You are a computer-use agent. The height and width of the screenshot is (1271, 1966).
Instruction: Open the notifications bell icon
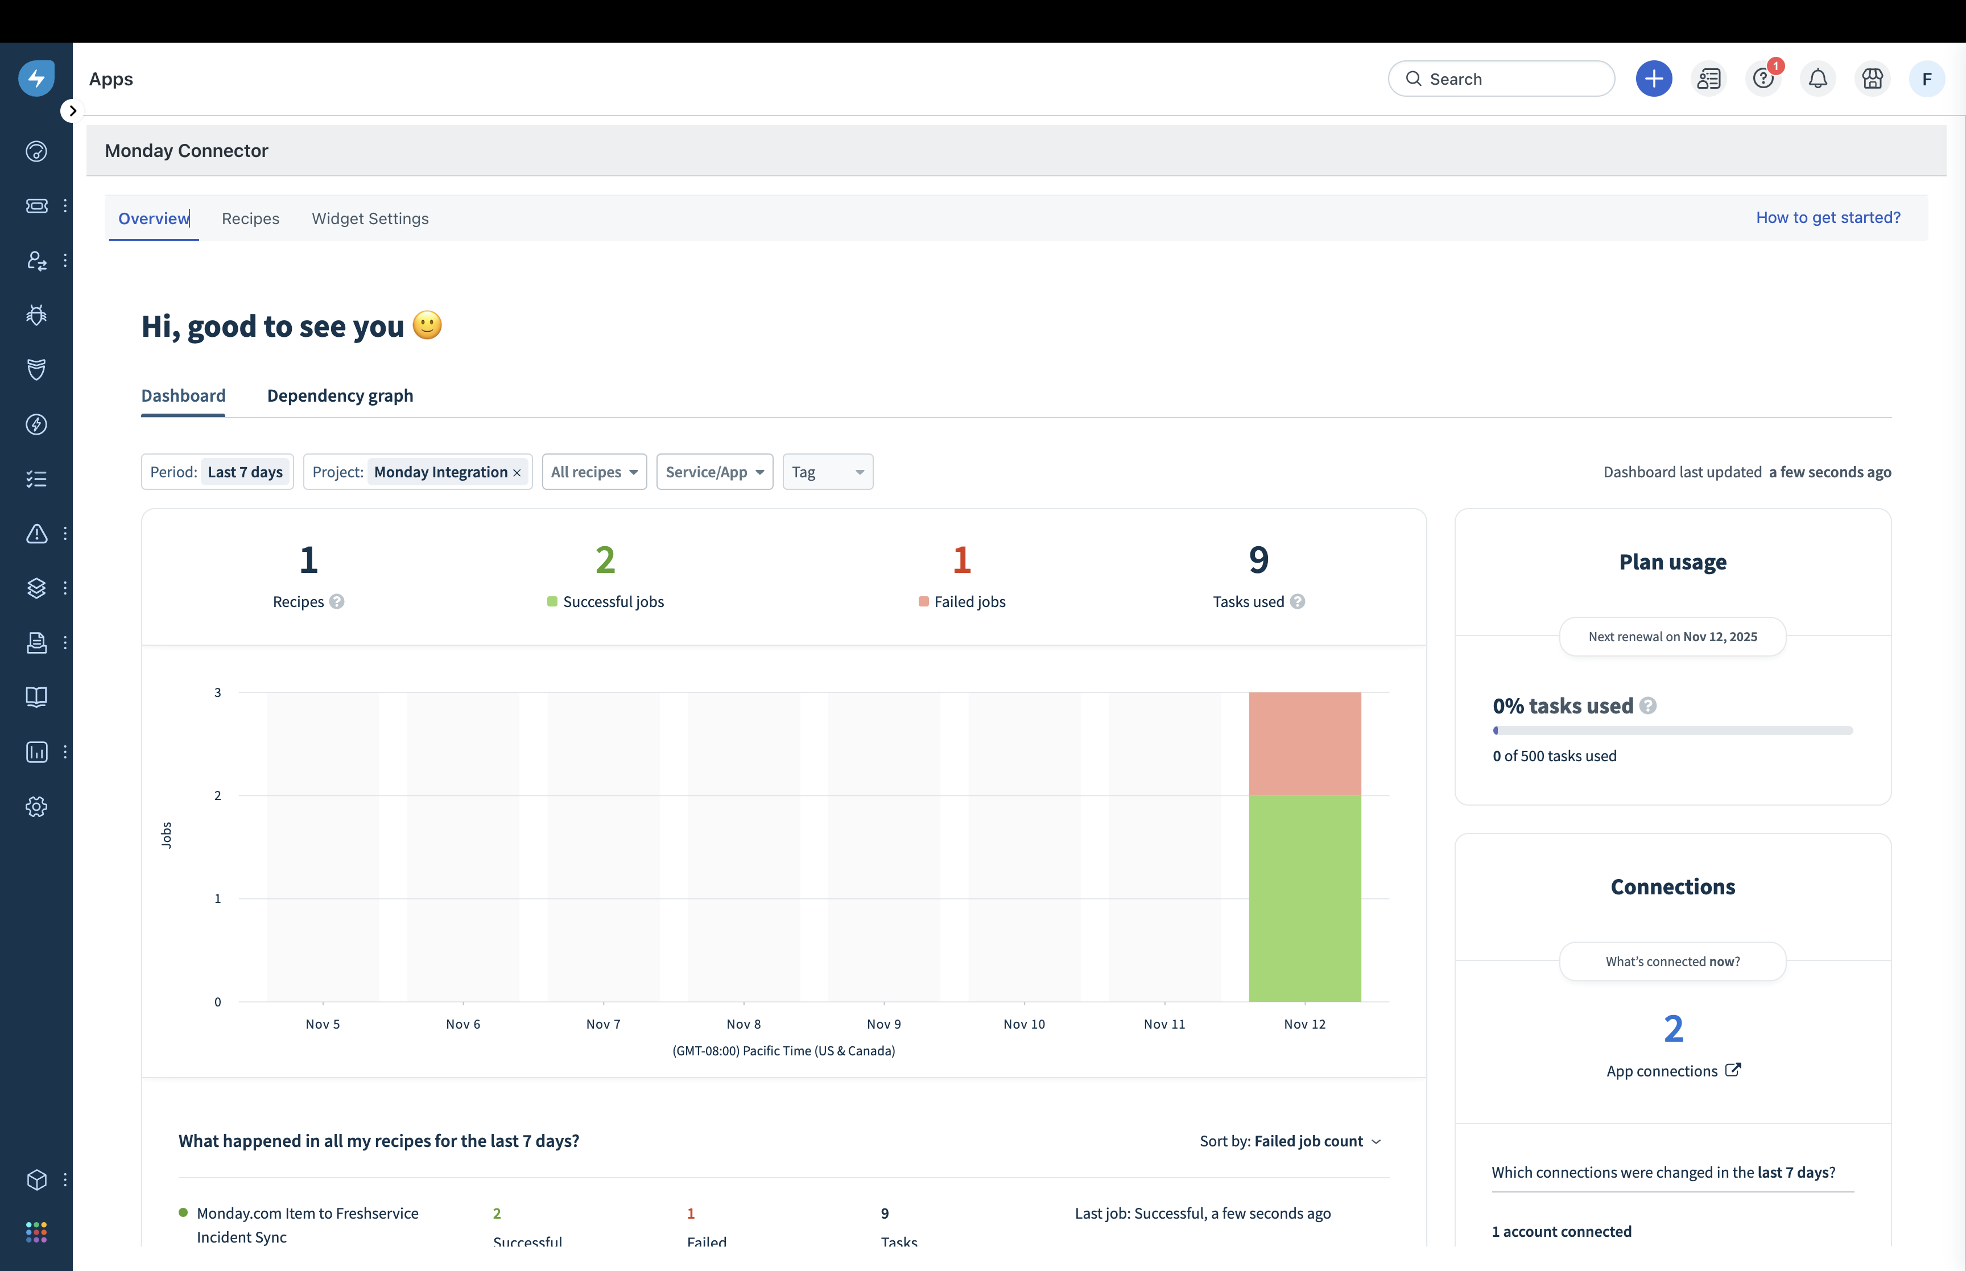click(1818, 79)
